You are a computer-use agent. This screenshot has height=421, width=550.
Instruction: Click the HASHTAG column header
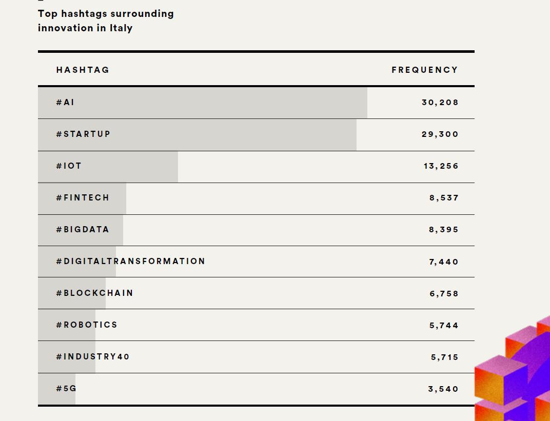pyautogui.click(x=83, y=70)
